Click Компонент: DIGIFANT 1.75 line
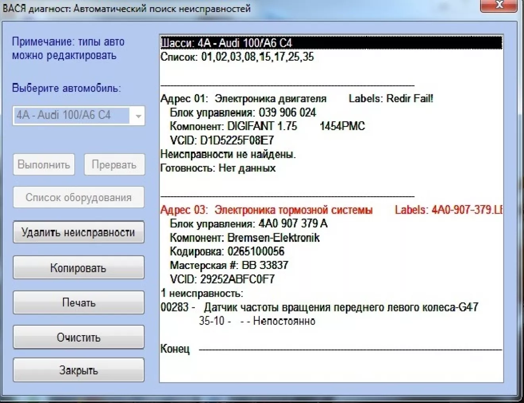 click(267, 126)
